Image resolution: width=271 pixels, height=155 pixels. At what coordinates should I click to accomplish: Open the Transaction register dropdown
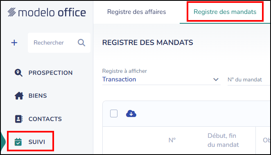coord(161,79)
